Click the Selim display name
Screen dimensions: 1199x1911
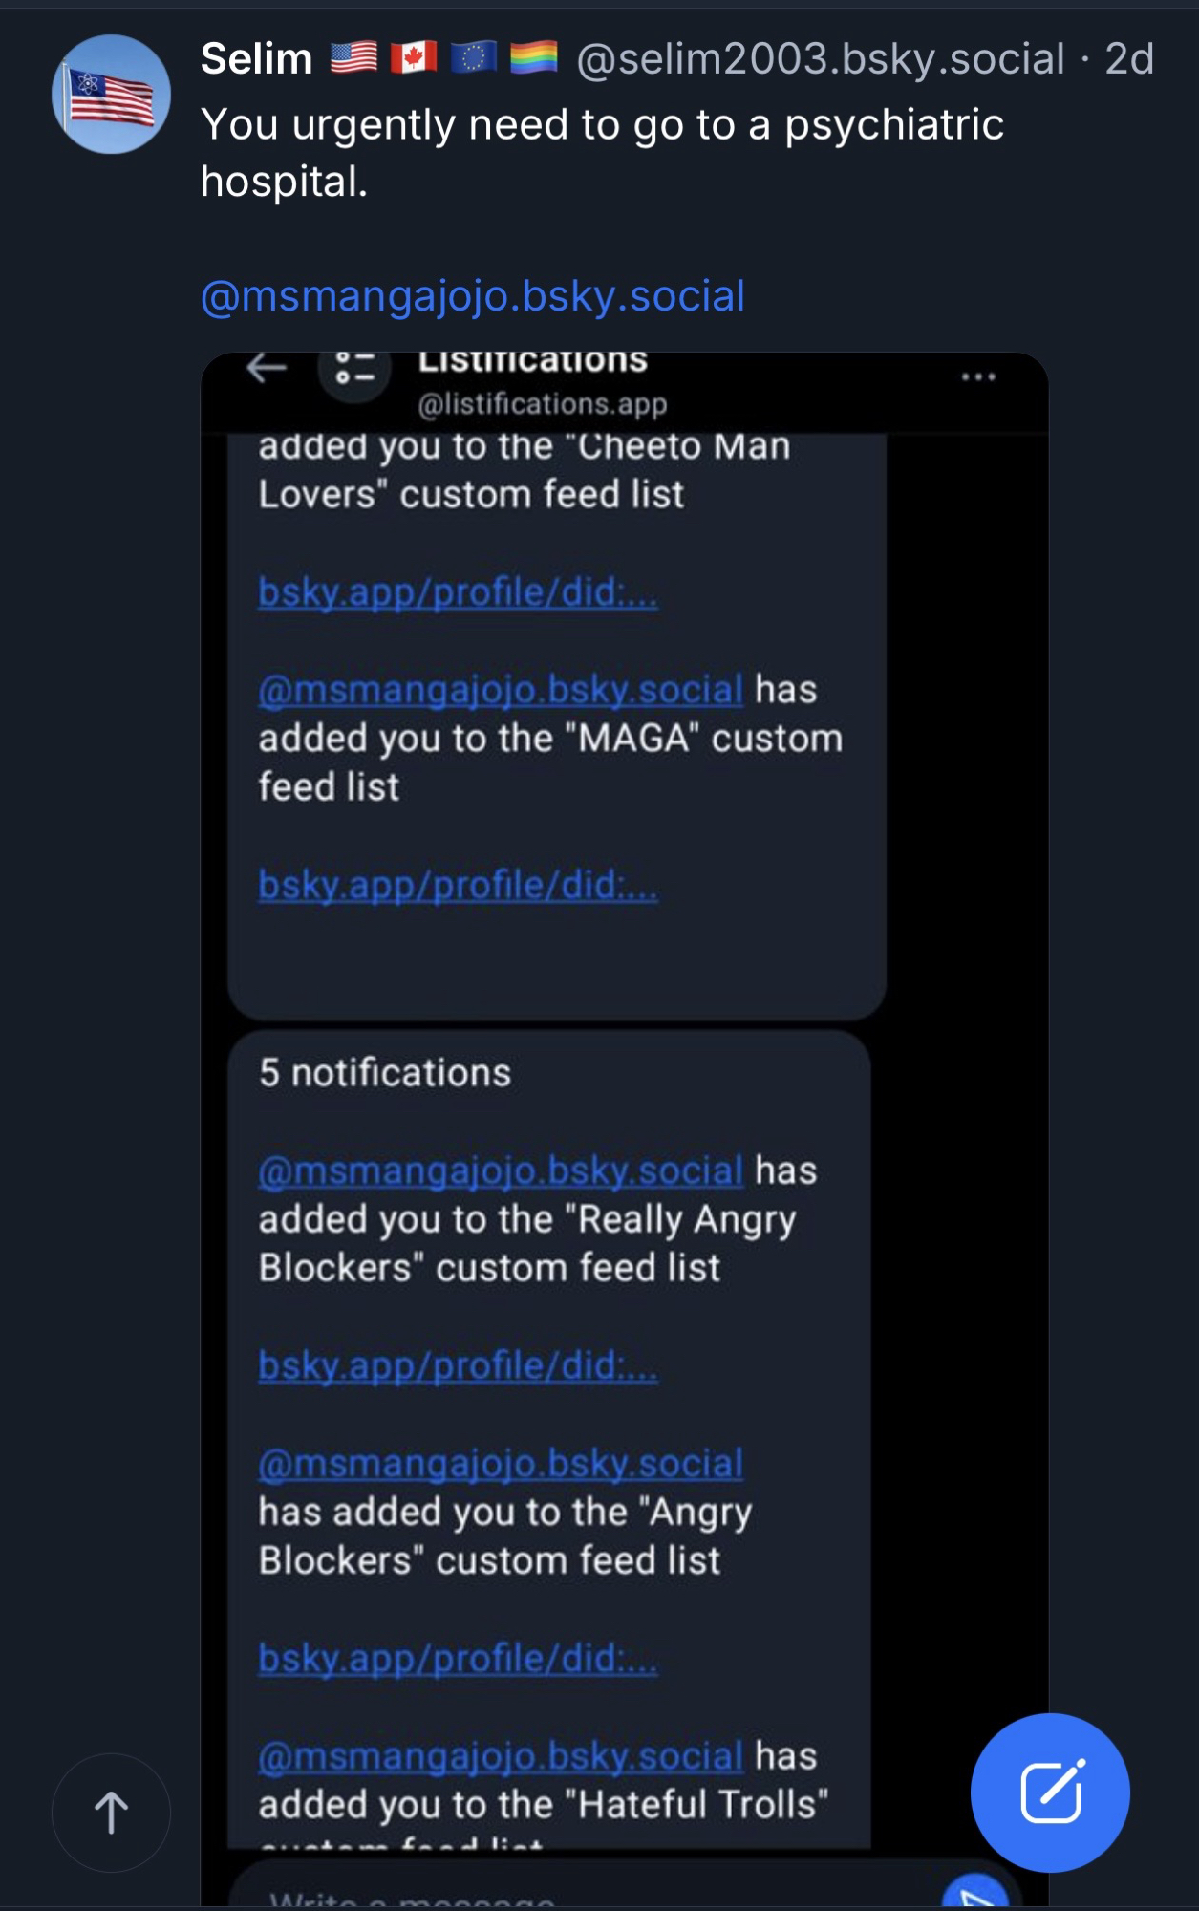256,59
